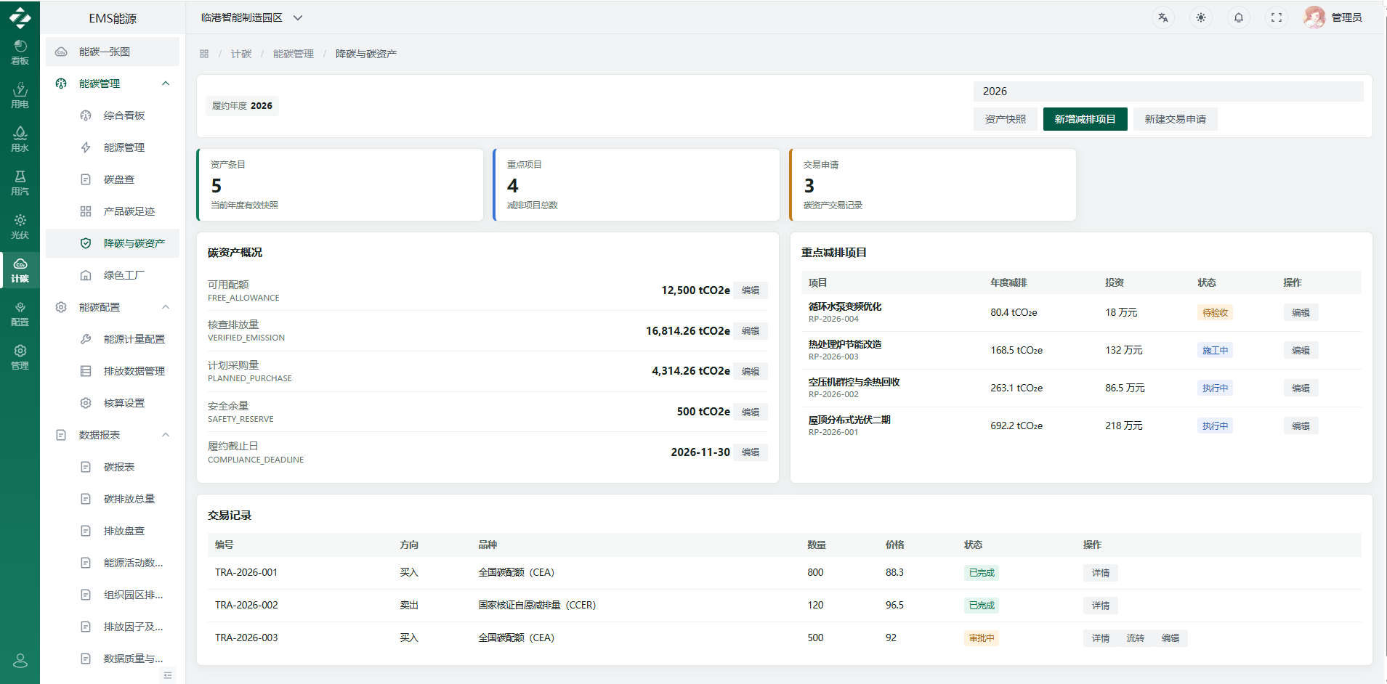Click the 能源计量配置 wrench icon
The height and width of the screenshot is (684, 1387).
click(86, 339)
